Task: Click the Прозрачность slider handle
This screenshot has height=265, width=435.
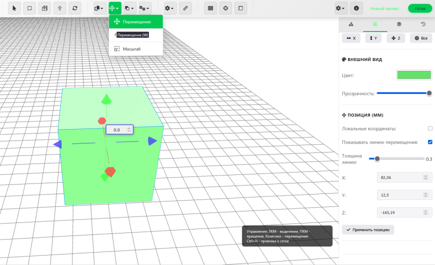Action: 429,93
